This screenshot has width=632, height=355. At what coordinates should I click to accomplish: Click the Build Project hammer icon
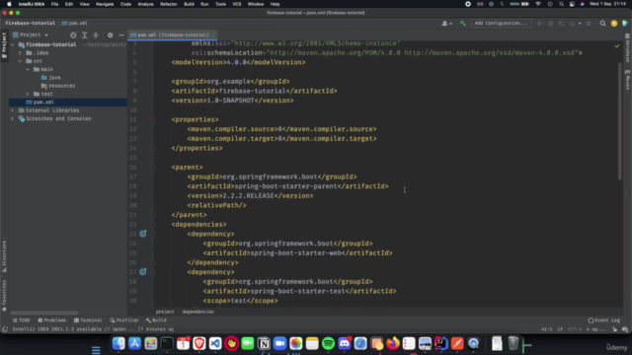463,24
